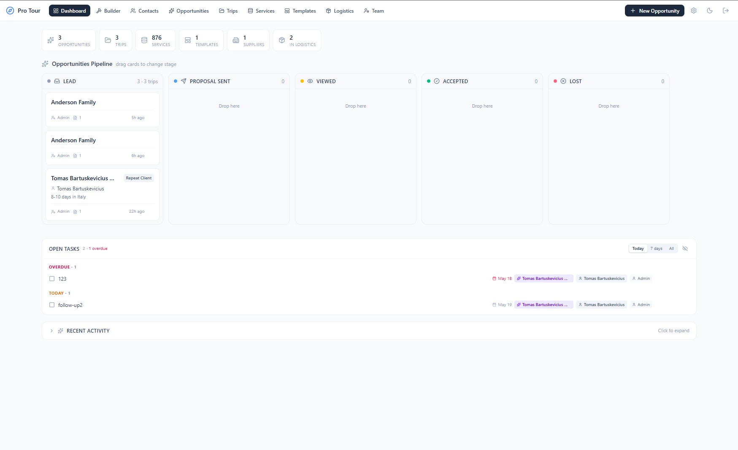Open the Tomas Bartuskevicius opportunity card
Screen dimensions: 738x450
(103, 195)
